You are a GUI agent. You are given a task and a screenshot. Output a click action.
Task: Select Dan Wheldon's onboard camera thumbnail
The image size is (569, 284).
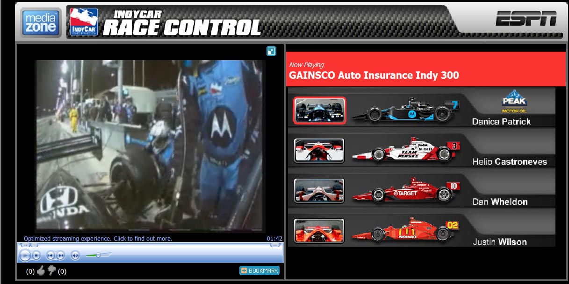tap(319, 191)
